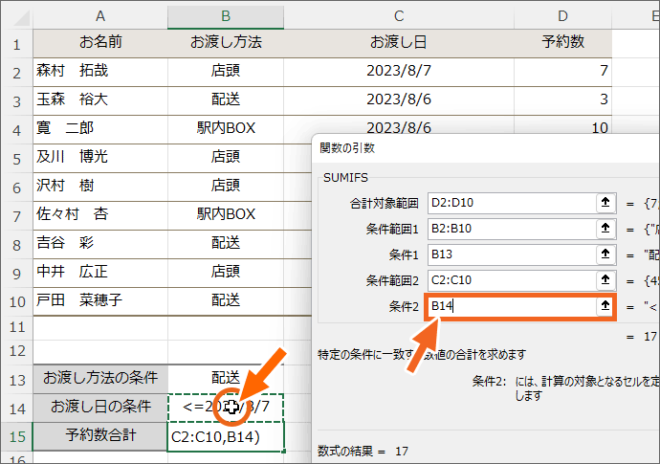Select row 5 header
Image resolution: width=660 pixels, height=464 pixels.
[x=17, y=158]
